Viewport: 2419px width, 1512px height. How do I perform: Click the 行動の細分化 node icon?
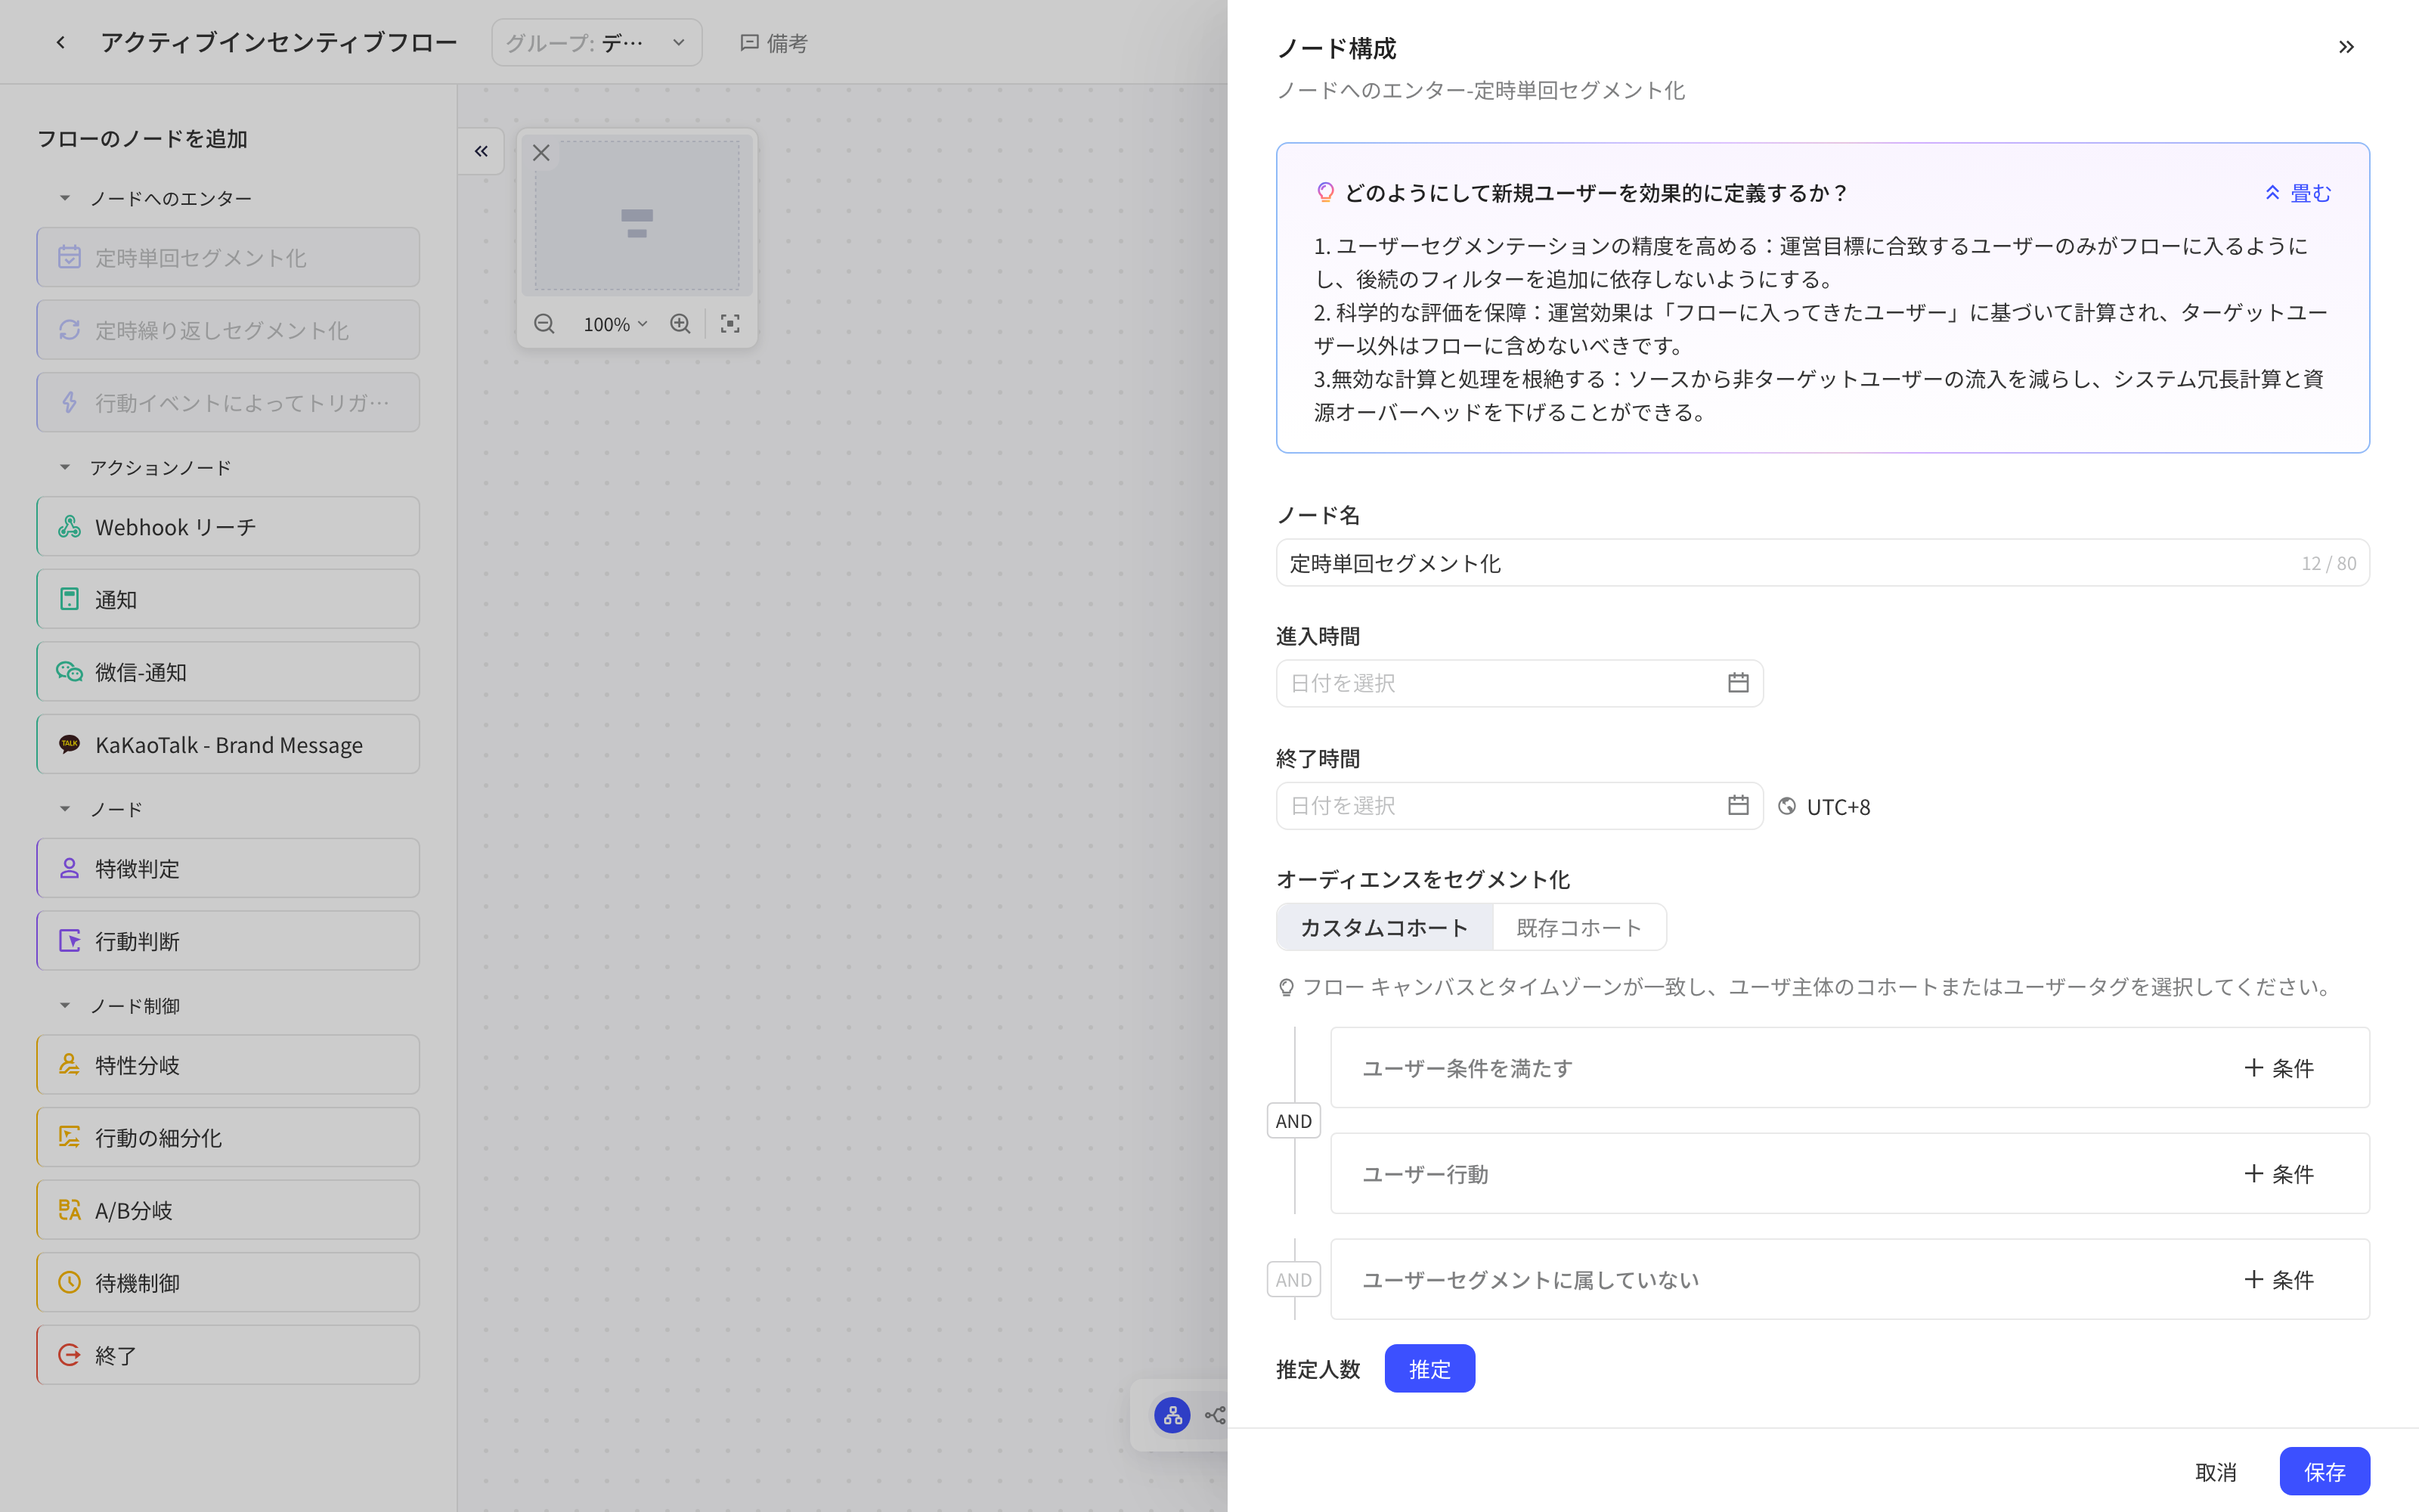pyautogui.click(x=69, y=1137)
